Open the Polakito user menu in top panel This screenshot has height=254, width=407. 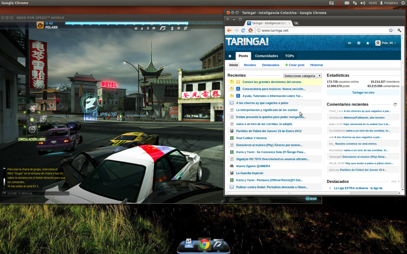point(389,3)
